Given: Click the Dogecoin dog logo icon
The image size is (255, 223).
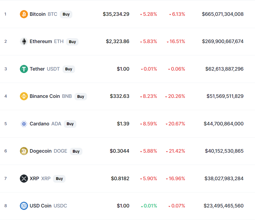Looking at the screenshot, I should pyautogui.click(x=24, y=151).
